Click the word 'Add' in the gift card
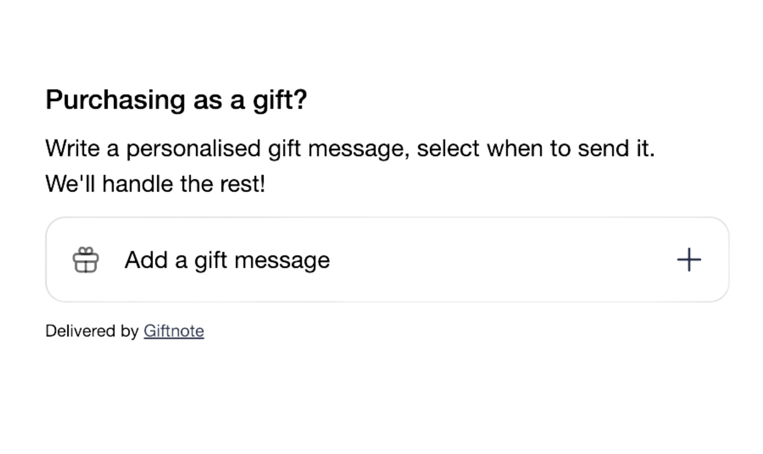The image size is (763, 454). (146, 260)
